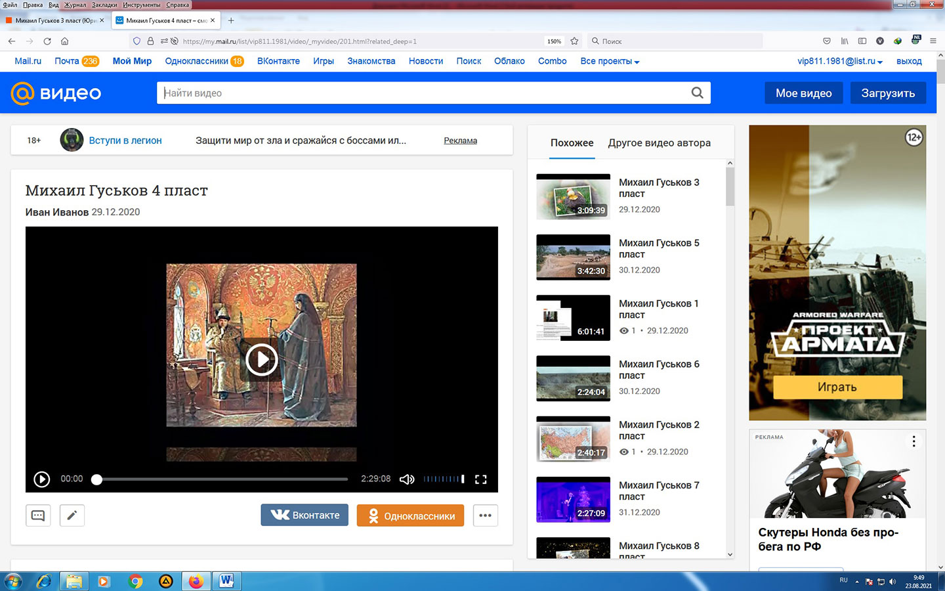The width and height of the screenshot is (945, 591).
Task: Expand the Все проекты dropdown
Action: 610,61
